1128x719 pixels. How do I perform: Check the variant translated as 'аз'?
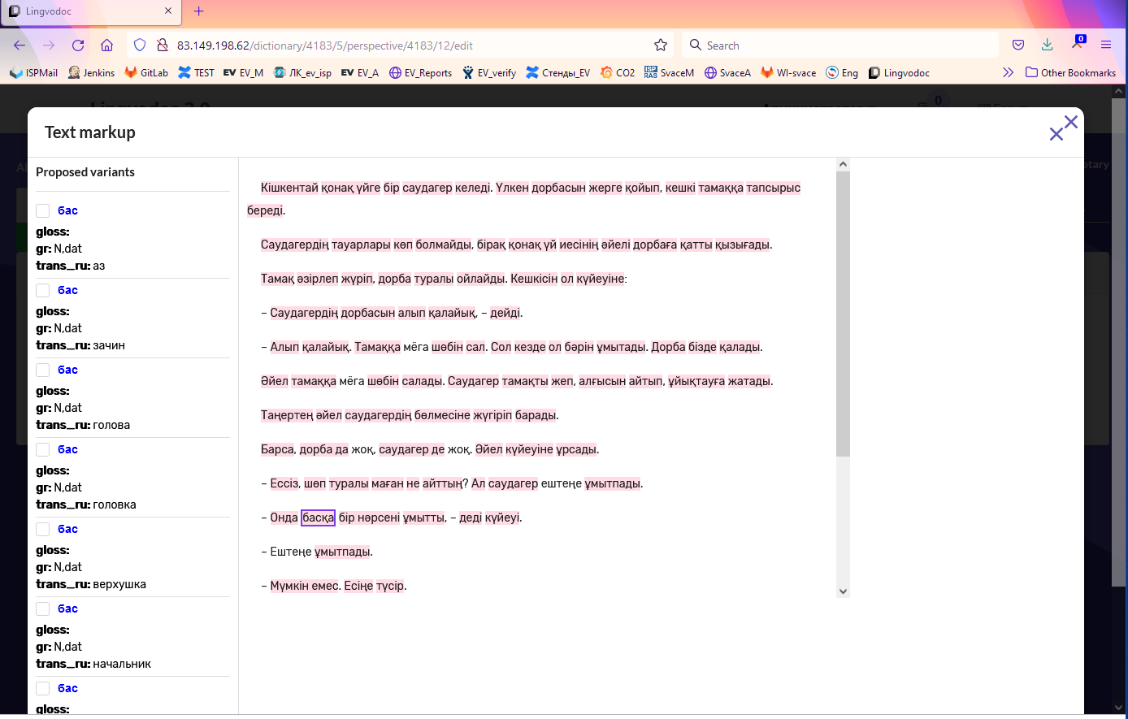[x=43, y=210]
